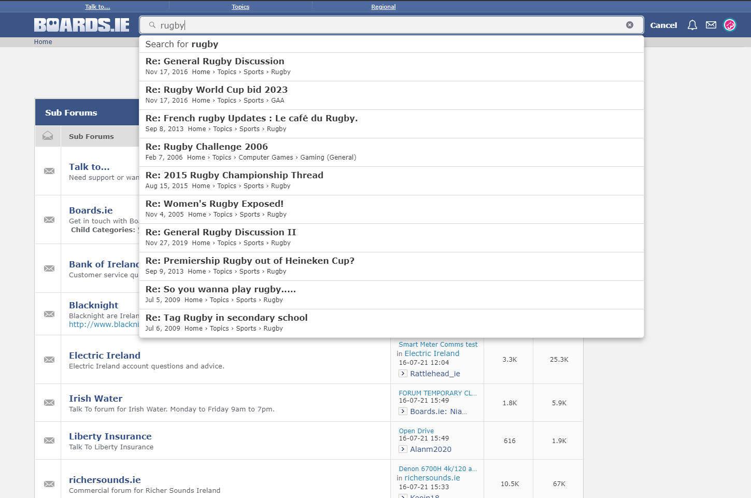
Task: Open the Talk to... top menu
Action: pos(97,7)
